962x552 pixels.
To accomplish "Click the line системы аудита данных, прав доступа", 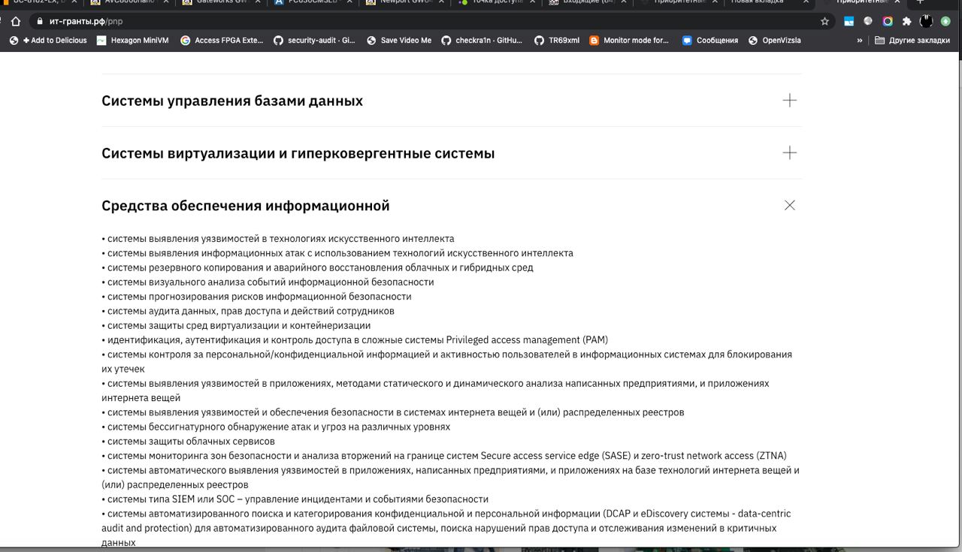I will [x=248, y=311].
